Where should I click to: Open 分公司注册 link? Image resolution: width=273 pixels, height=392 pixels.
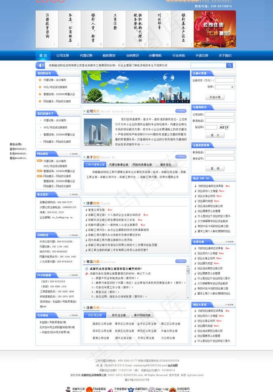point(168,338)
